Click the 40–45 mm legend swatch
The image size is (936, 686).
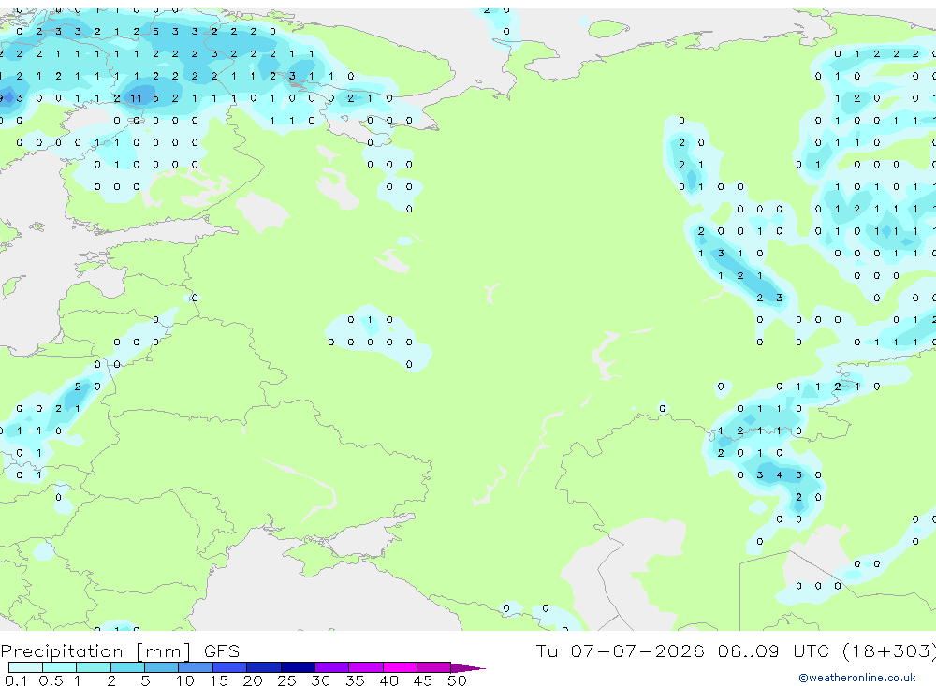pyautogui.click(x=400, y=667)
